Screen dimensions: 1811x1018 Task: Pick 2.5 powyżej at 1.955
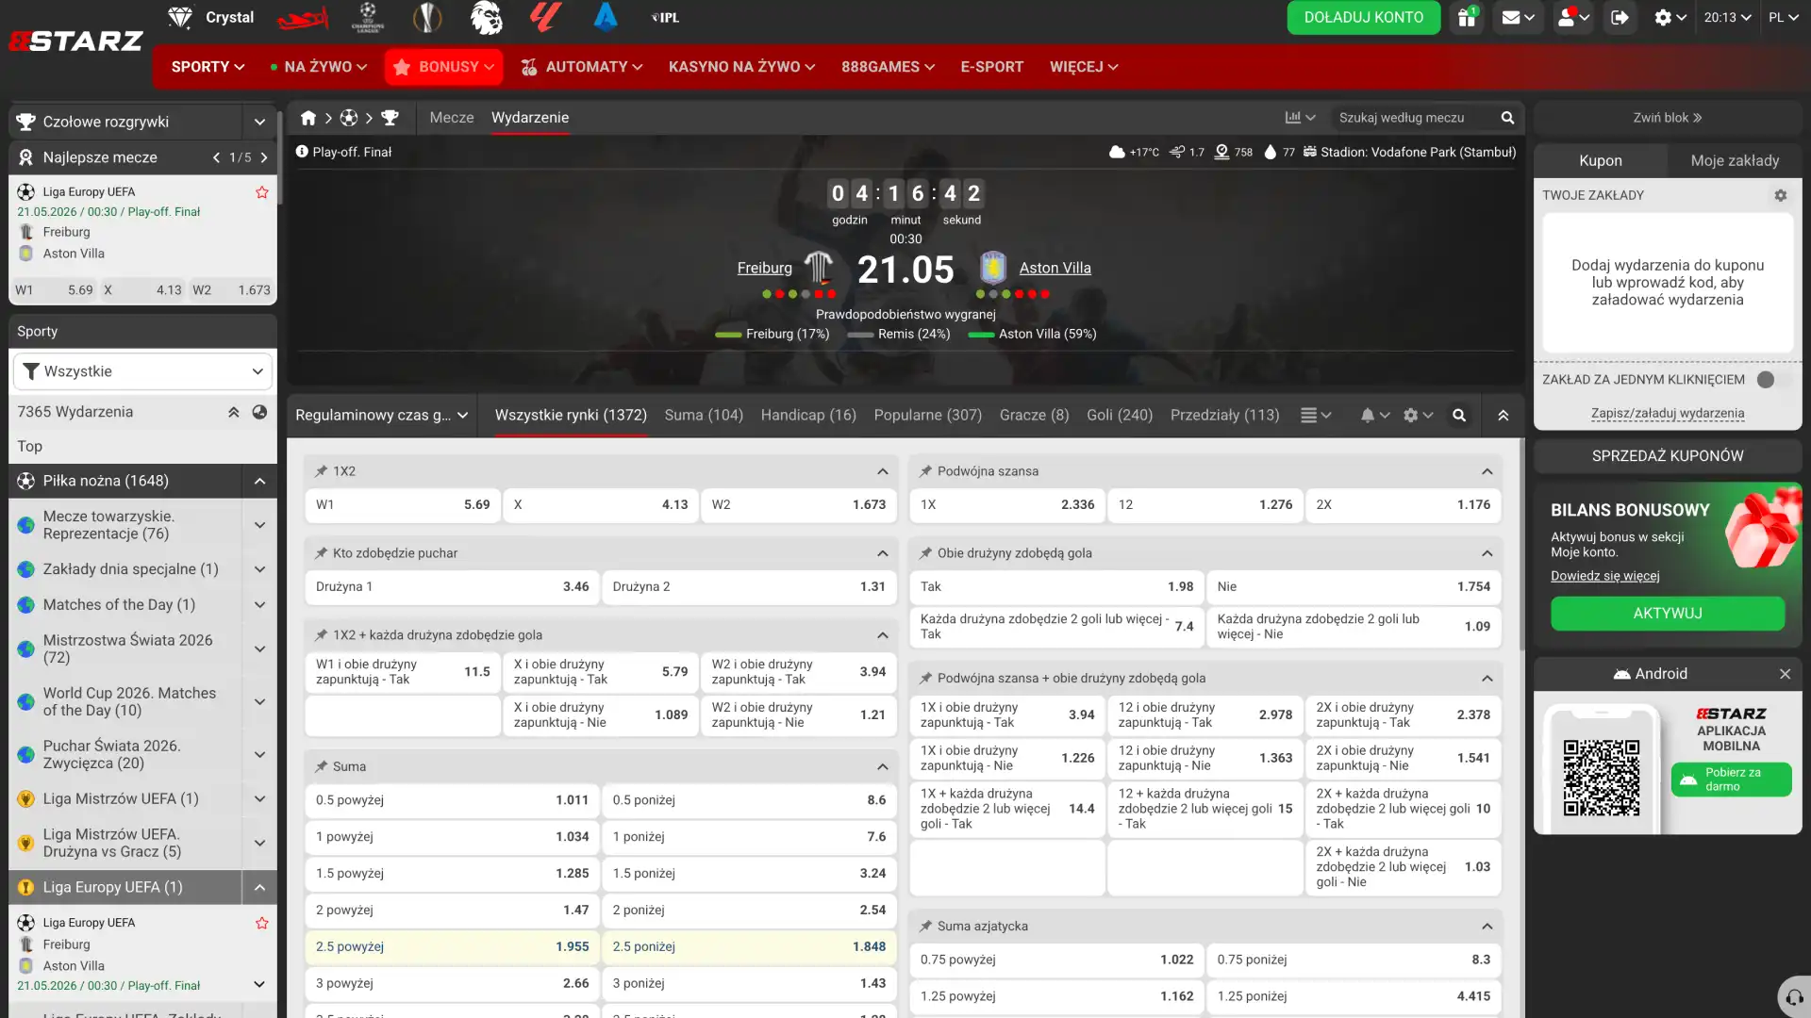point(452,947)
